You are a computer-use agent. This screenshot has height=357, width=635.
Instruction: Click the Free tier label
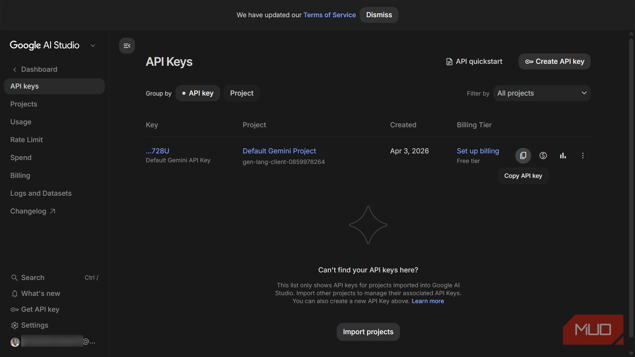click(468, 161)
